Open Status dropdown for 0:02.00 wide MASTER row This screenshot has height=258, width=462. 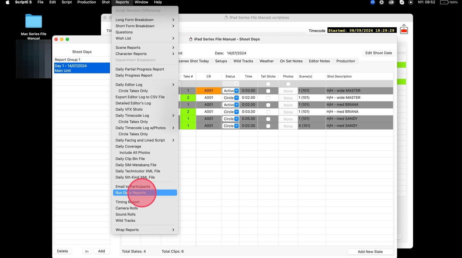(x=231, y=97)
